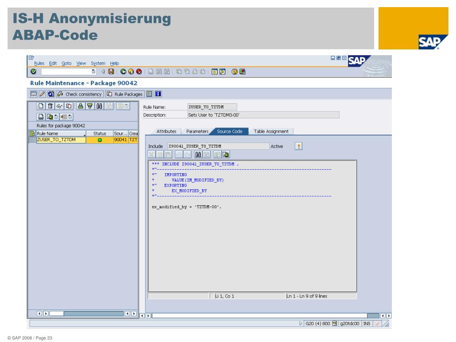This screenshot has width=456, height=342.
Task: Click the G20 (4) 800 status bar entry
Action: click(x=318, y=323)
